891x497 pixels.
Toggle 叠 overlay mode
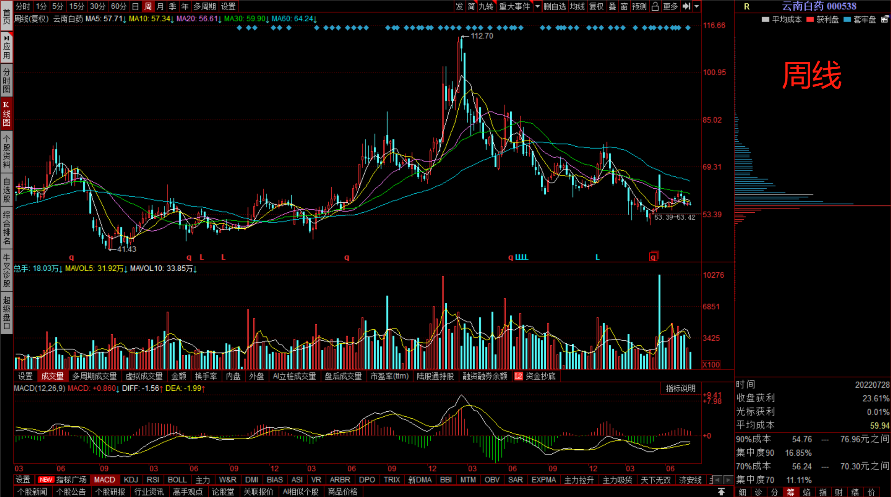tap(613, 6)
